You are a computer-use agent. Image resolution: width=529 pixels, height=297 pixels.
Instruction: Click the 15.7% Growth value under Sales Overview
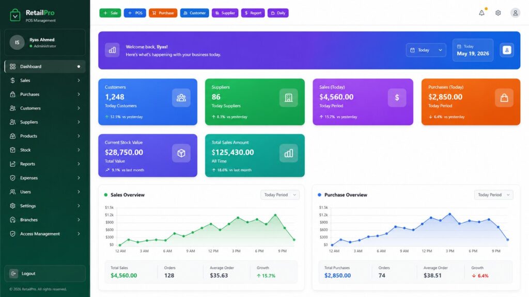[266, 276]
